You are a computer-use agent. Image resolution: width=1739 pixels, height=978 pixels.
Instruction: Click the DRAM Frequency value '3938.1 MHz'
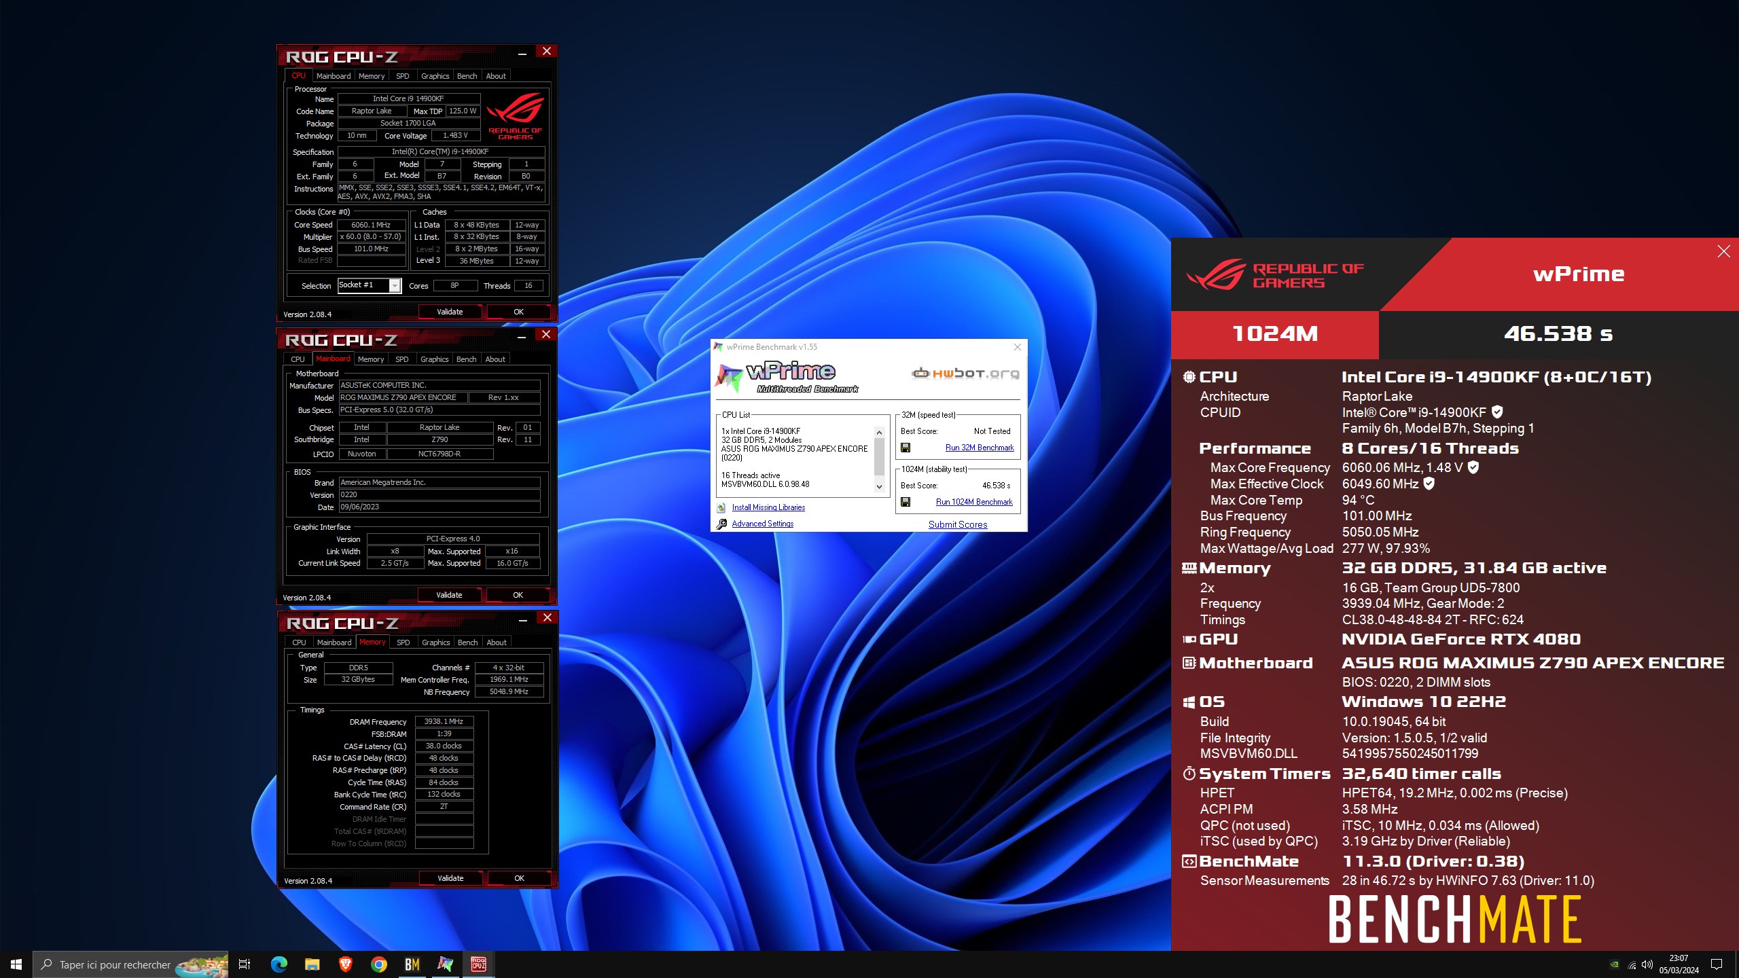tap(444, 721)
